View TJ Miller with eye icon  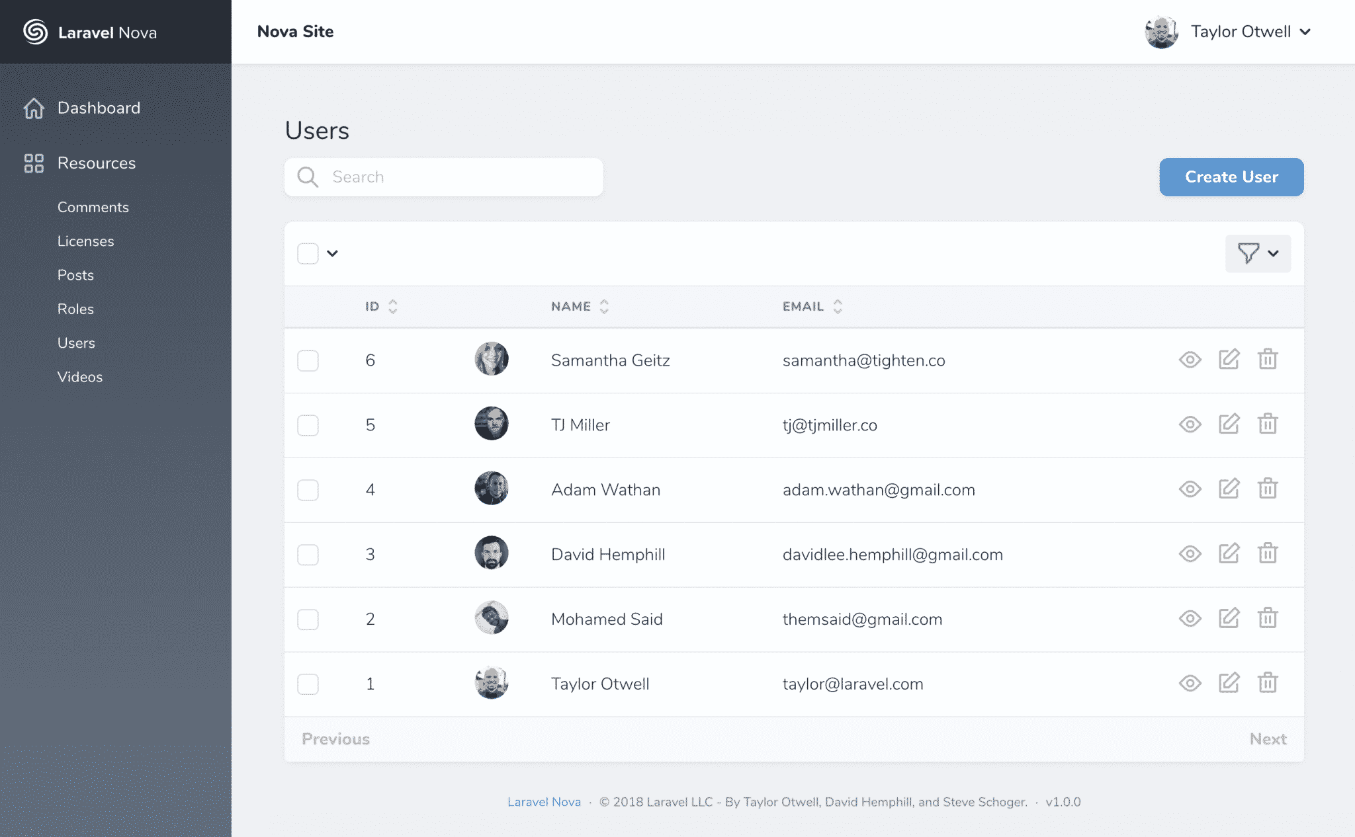pos(1190,424)
